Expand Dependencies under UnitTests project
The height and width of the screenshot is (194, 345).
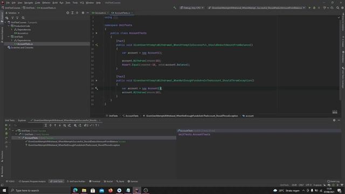pos(12,40)
